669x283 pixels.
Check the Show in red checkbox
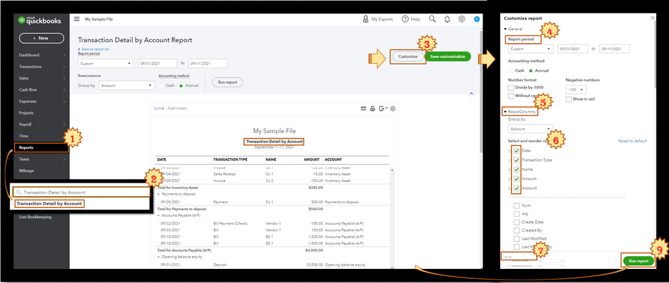point(568,99)
